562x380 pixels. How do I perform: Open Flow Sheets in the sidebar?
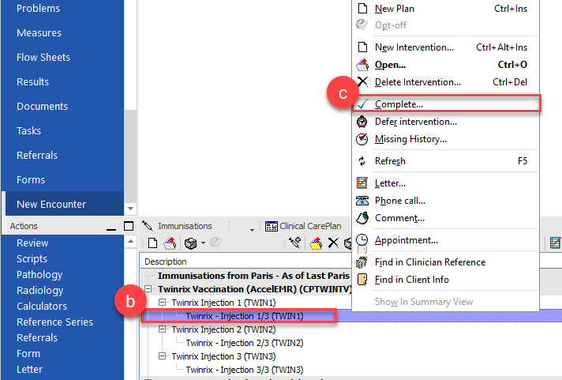click(43, 58)
